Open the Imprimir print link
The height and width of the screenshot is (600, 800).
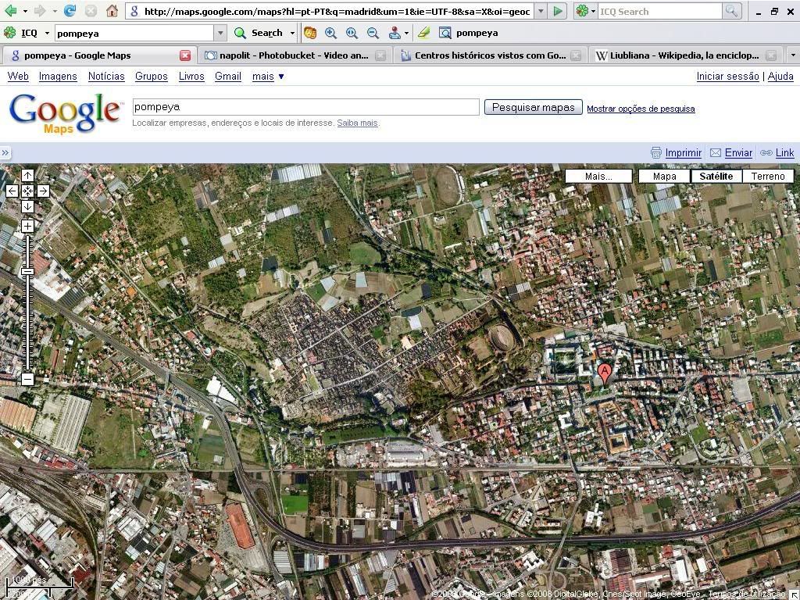[683, 152]
